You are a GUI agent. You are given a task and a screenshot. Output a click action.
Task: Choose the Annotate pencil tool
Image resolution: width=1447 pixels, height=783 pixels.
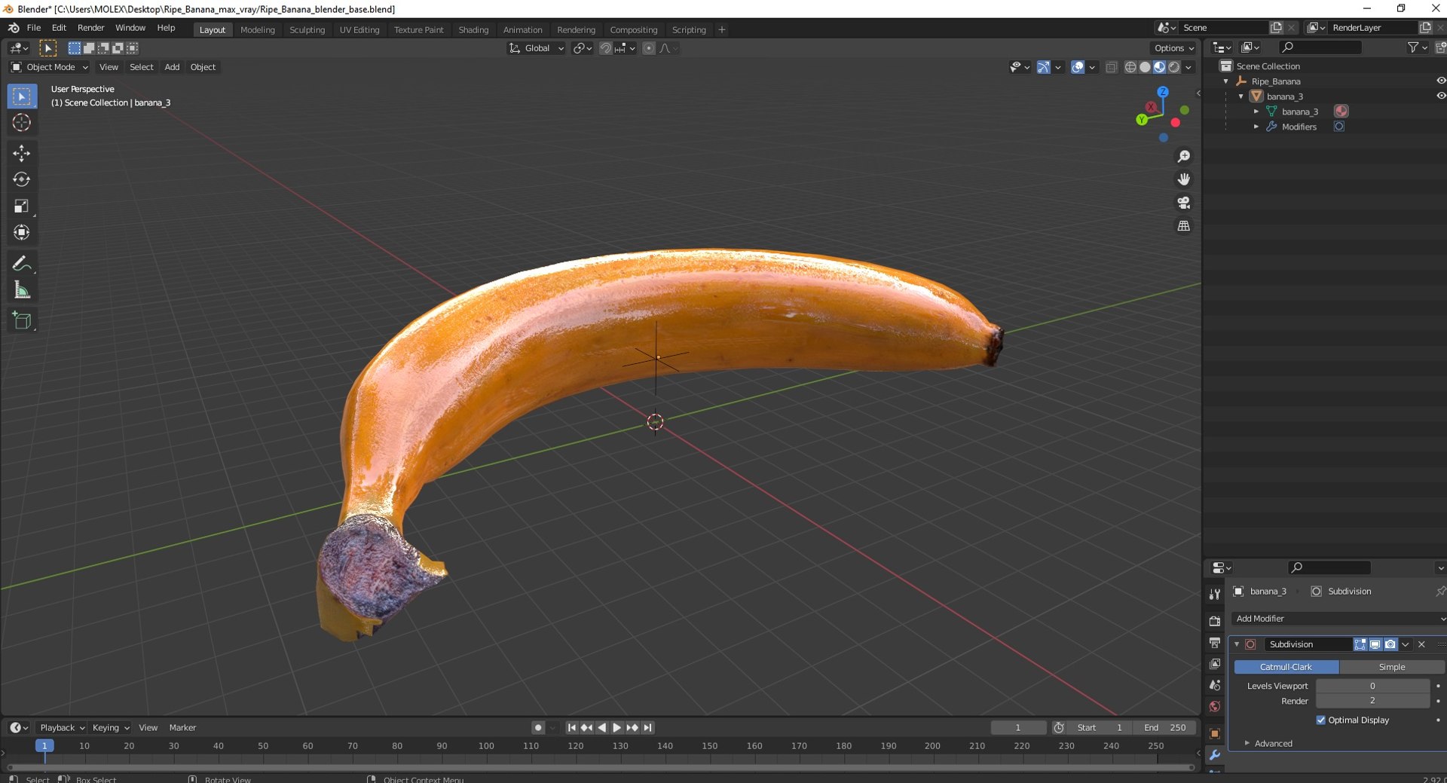(x=21, y=263)
